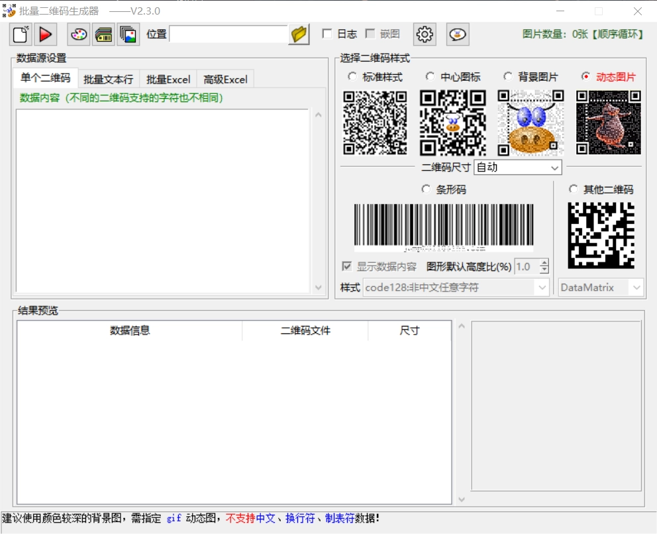Switch to the 单个二维码 tab
The width and height of the screenshot is (657, 534).
tap(45, 78)
